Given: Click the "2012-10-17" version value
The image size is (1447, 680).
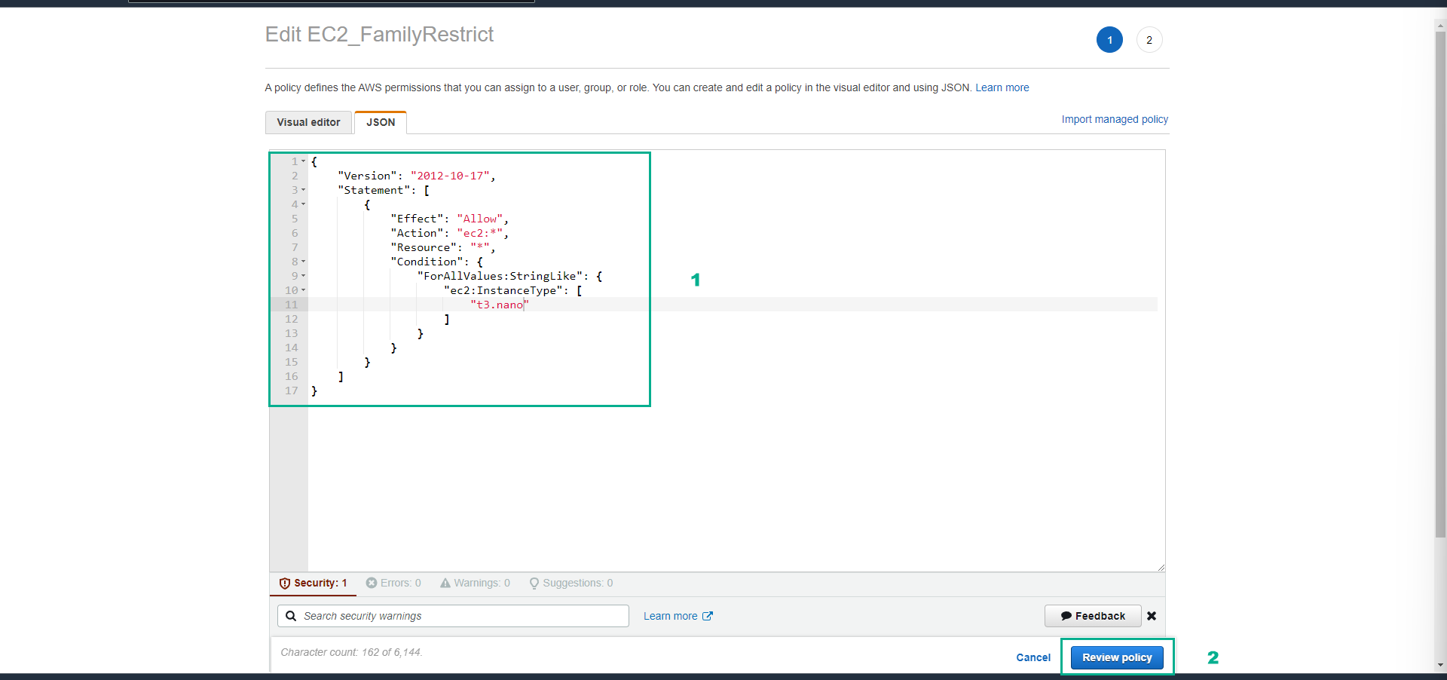Looking at the screenshot, I should pyautogui.click(x=450, y=176).
